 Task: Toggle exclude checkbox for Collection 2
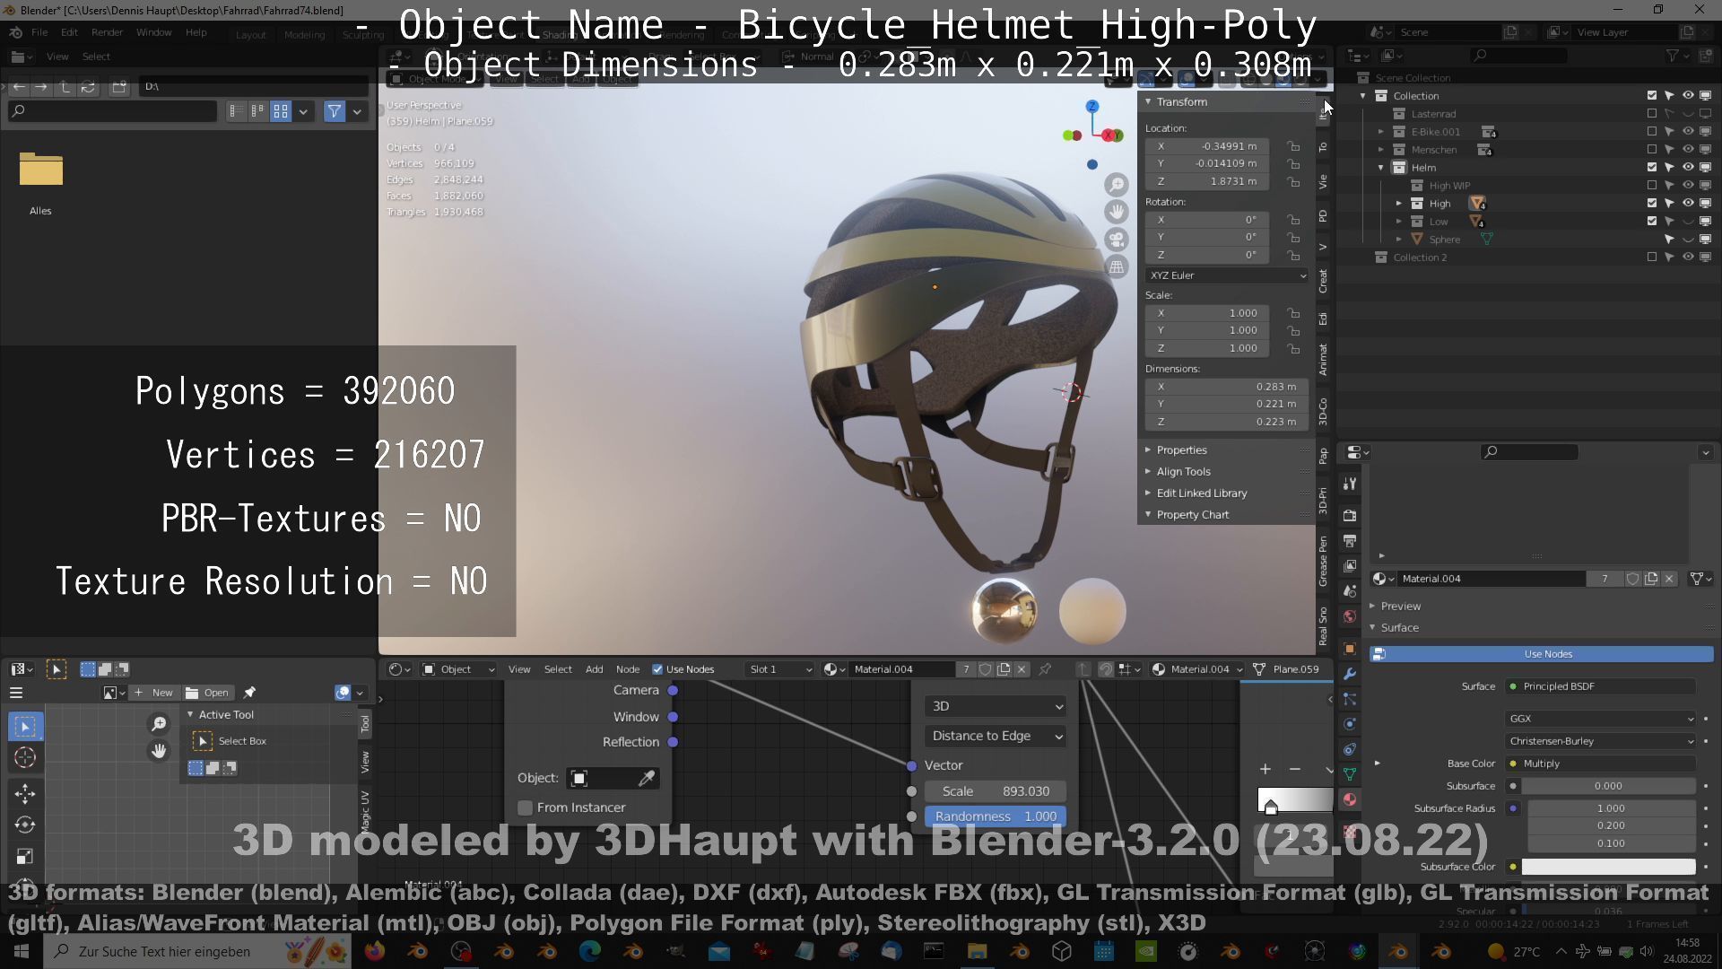point(1652,258)
